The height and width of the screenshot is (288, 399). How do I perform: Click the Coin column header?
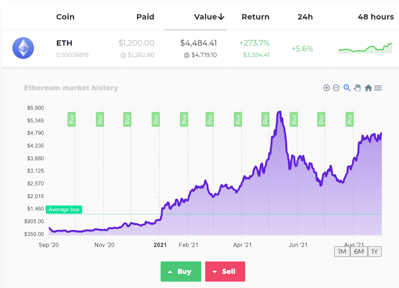[x=65, y=17]
